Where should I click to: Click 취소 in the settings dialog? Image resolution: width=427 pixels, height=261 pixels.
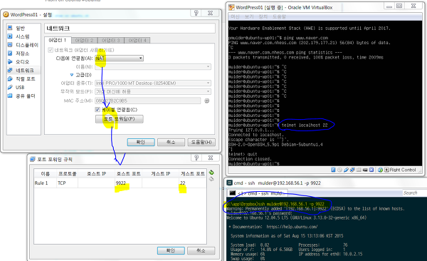point(171,142)
